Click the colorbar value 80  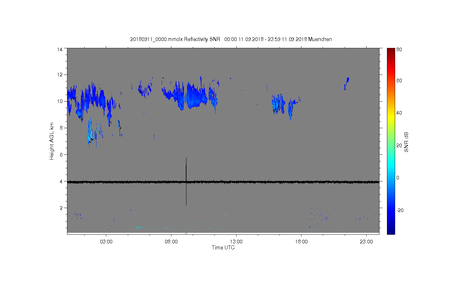(x=399, y=50)
